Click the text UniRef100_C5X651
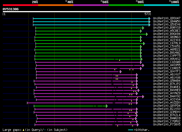 click(x=167, y=46)
